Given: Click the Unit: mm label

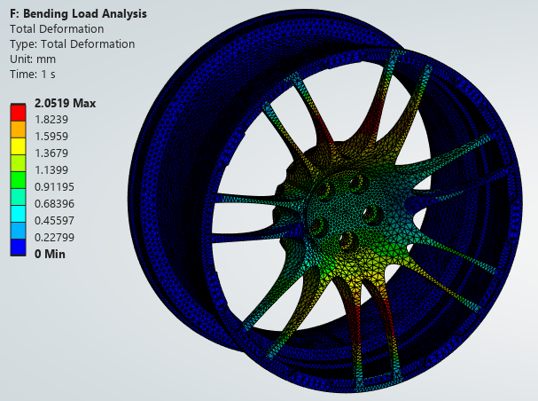Looking at the screenshot, I should (33, 59).
